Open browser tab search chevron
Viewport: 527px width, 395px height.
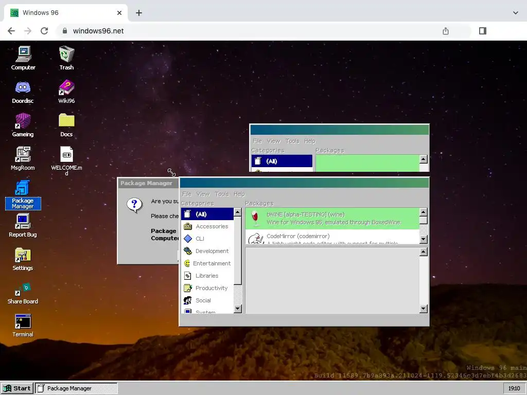(x=516, y=13)
